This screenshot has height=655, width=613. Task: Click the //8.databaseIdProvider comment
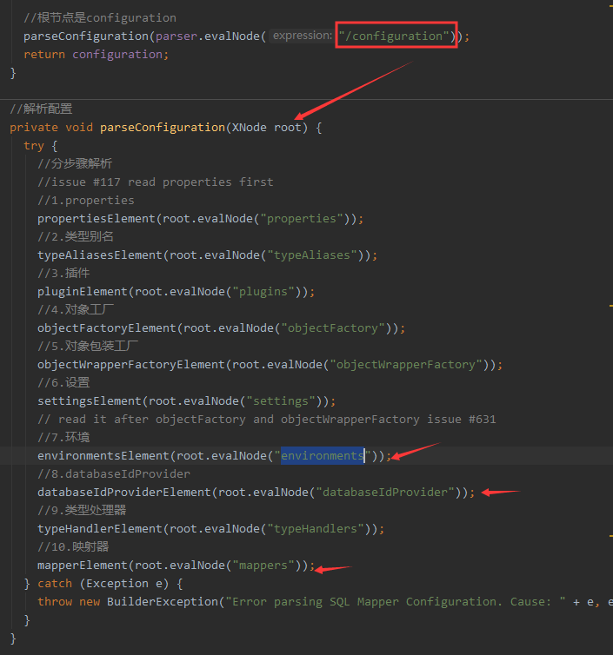(114, 474)
